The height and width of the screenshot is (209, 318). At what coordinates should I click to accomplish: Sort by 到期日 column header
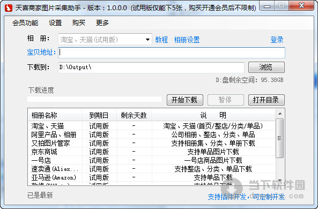coord(99,115)
